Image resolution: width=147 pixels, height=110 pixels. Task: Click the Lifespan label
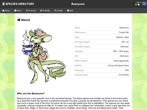[79, 51]
